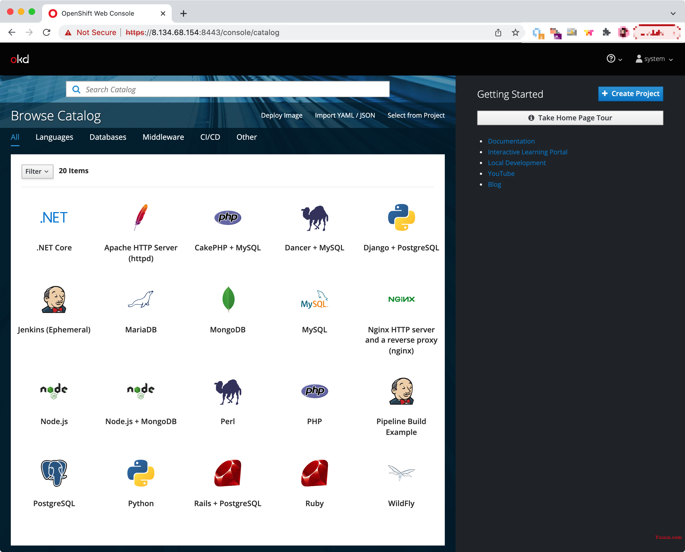
Task: Click Select from Project
Action: (416, 115)
